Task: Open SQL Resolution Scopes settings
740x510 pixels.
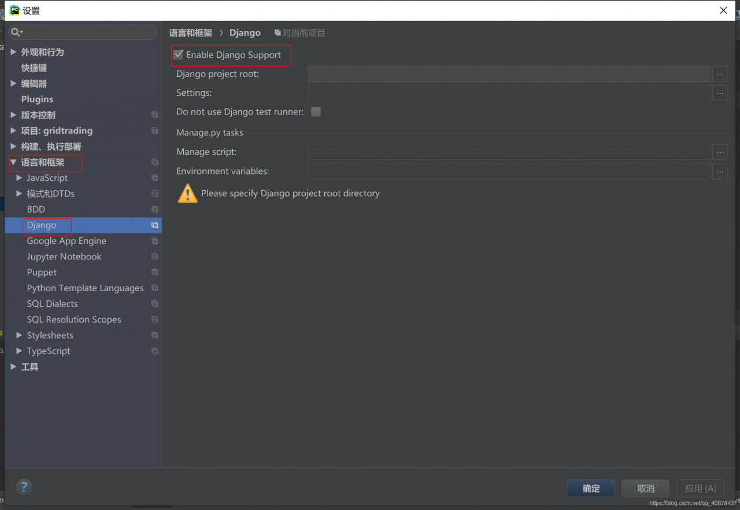Action: tap(74, 319)
